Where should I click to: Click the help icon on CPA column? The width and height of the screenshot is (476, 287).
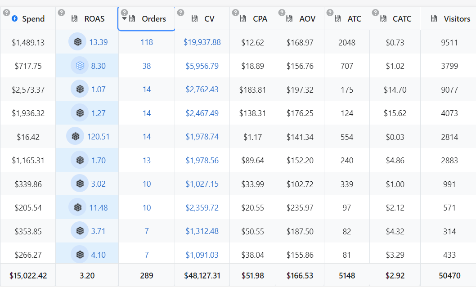coord(235,13)
